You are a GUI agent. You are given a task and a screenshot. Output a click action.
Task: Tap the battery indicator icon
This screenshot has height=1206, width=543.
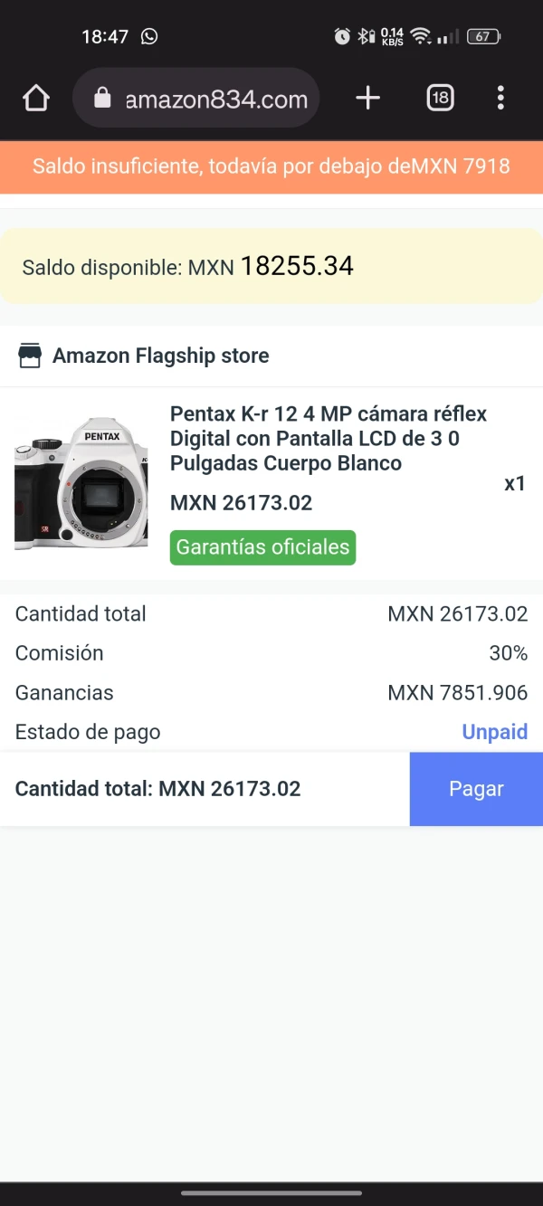(x=483, y=36)
